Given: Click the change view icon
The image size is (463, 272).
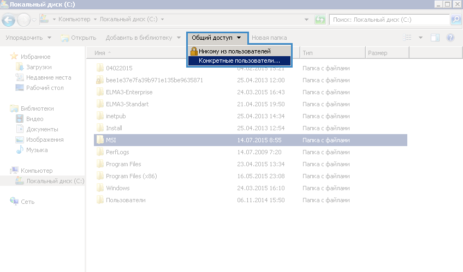Looking at the screenshot, I should pyautogui.click(x=407, y=38).
